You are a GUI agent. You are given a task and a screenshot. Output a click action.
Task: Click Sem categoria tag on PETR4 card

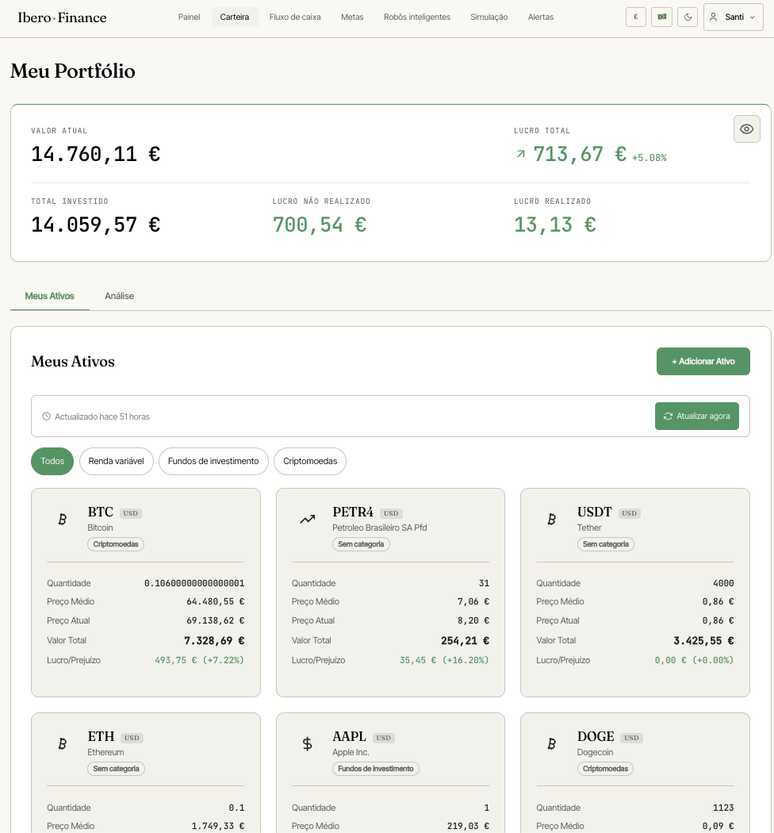[361, 544]
